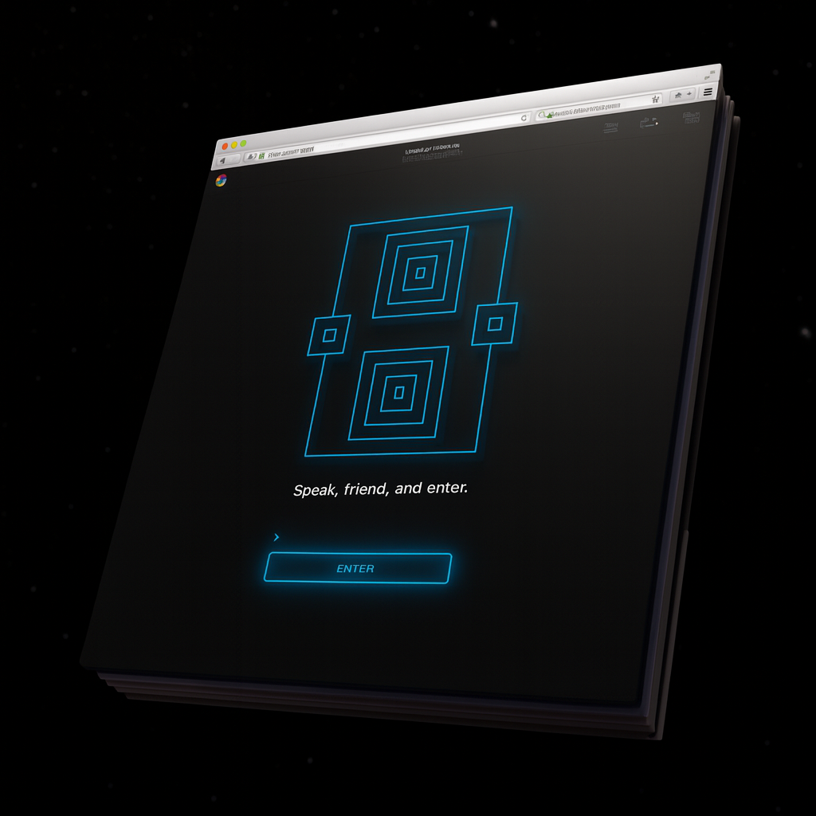Click the page reload icon in the address bar
Viewport: 816px width, 816px height.
tap(524, 116)
